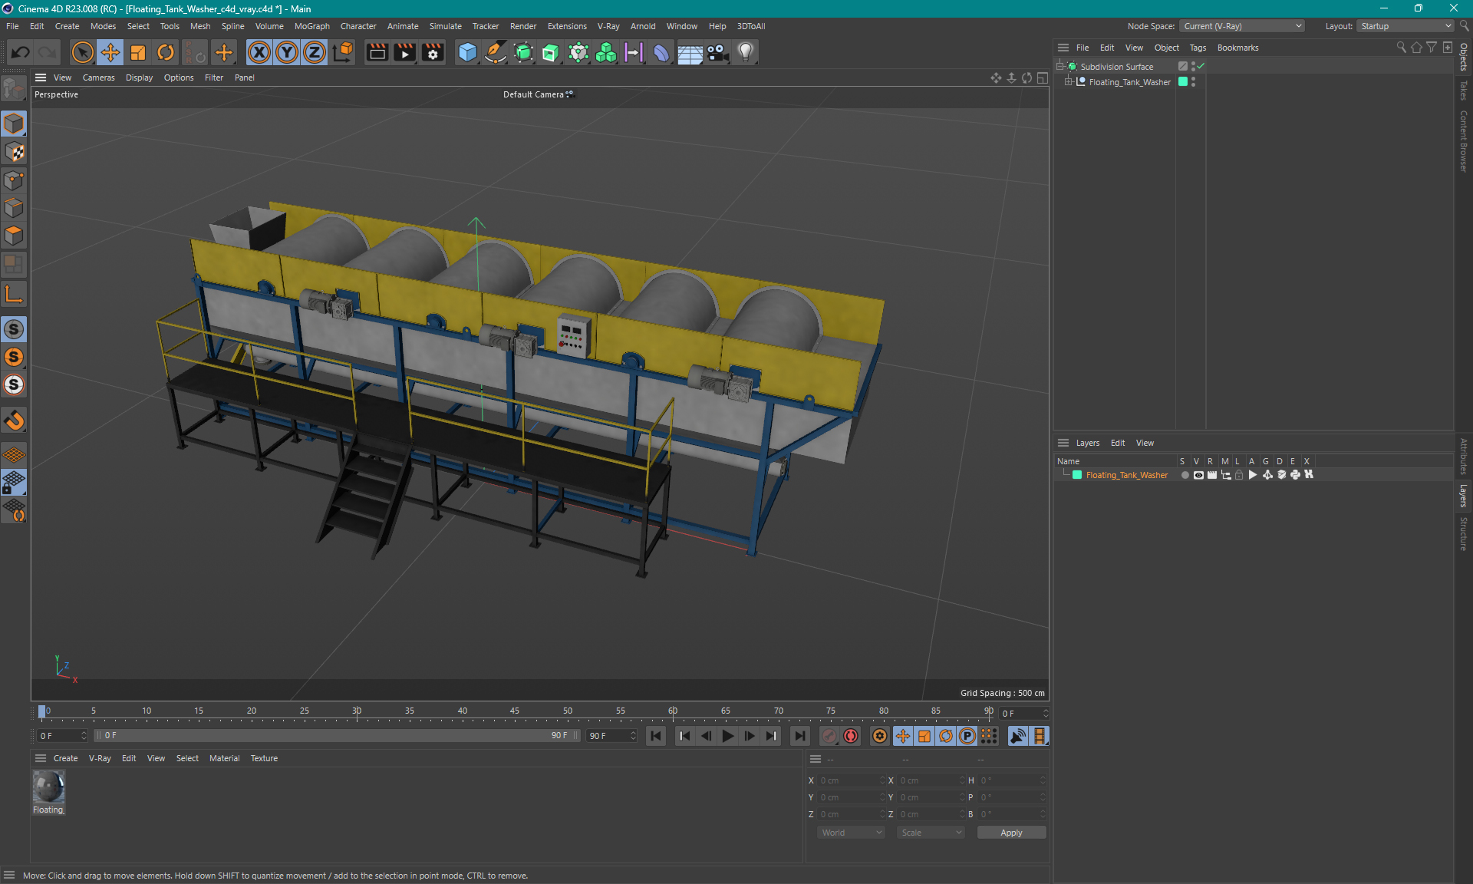Open the World coordinate system dropdown
This screenshot has height=884, width=1473.
point(852,833)
